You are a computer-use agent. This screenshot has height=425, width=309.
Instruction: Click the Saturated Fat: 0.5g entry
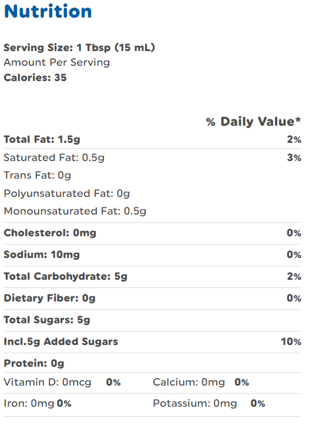[54, 158]
